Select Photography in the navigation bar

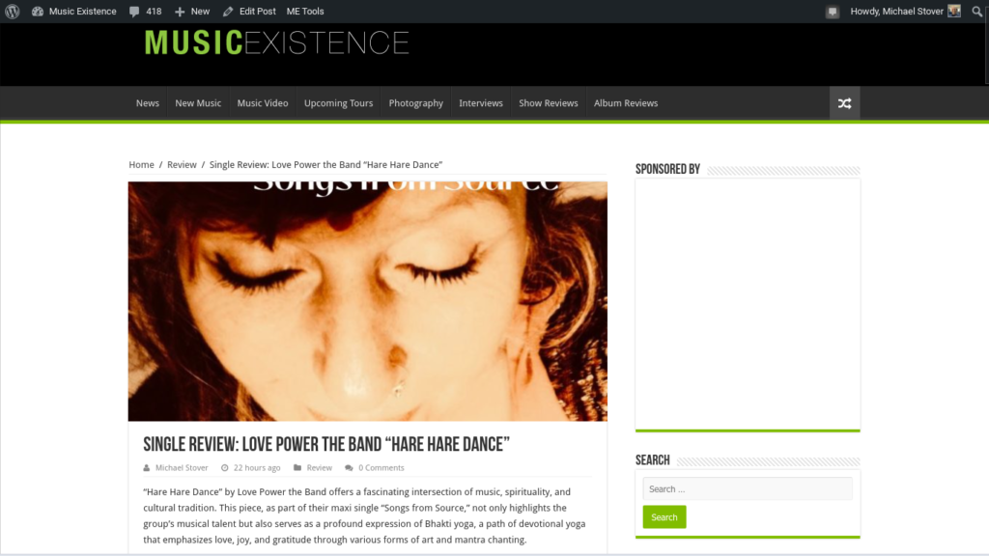pyautogui.click(x=415, y=103)
